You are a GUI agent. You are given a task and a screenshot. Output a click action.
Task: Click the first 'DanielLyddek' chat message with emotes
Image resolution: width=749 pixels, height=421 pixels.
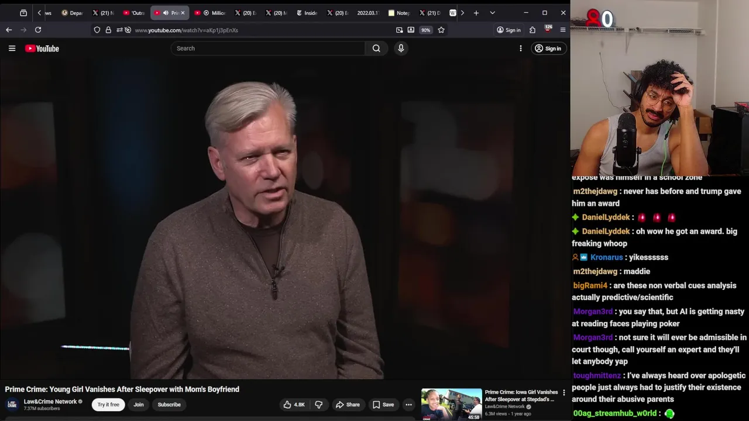click(624, 218)
